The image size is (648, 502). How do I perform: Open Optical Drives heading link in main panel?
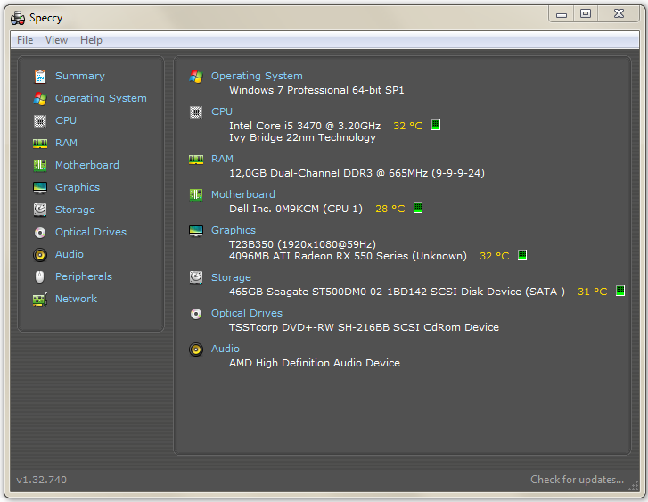247,313
